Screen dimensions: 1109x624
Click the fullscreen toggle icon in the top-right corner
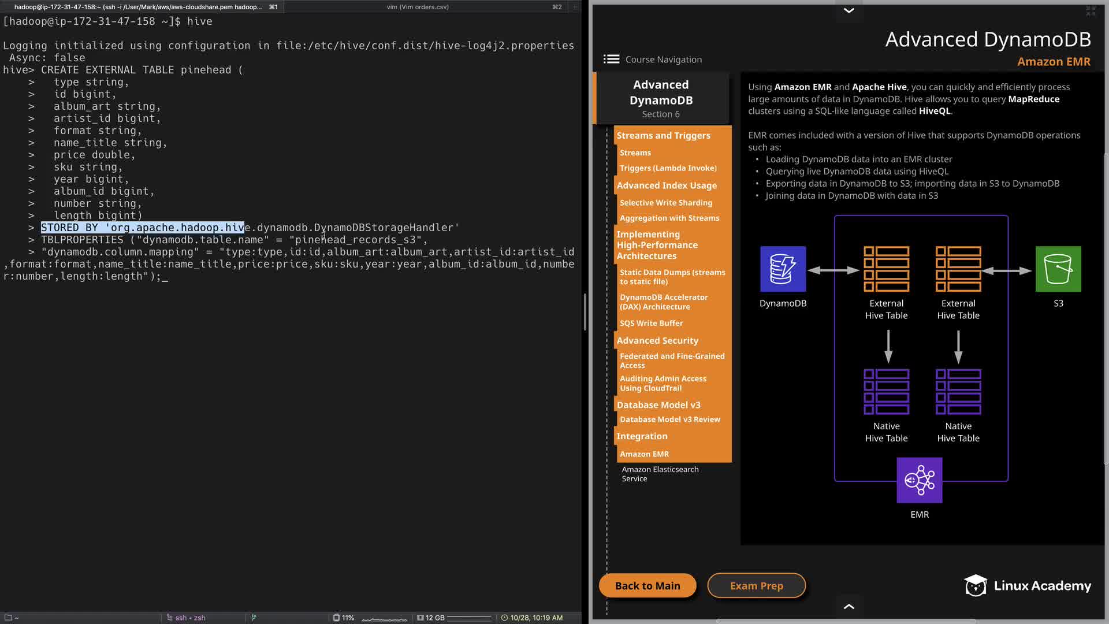click(x=1091, y=11)
